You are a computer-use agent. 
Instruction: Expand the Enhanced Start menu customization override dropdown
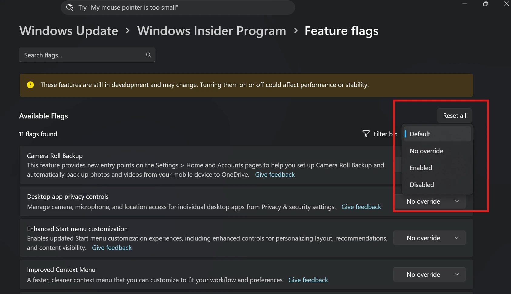coord(429,238)
